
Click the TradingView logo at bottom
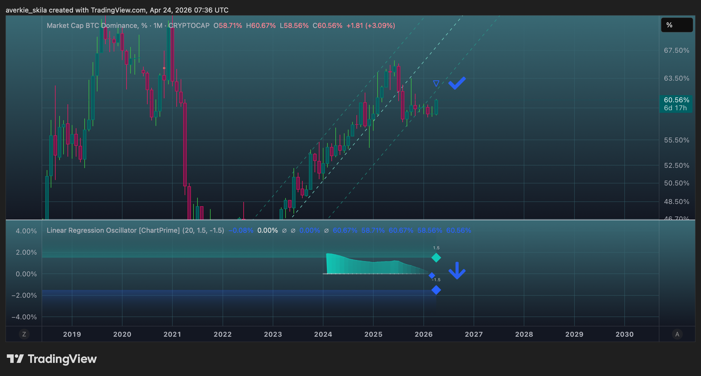click(52, 359)
